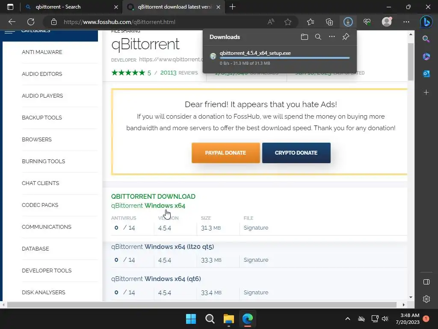Open the Favorites list icon
438x329 pixels.
coord(311,22)
